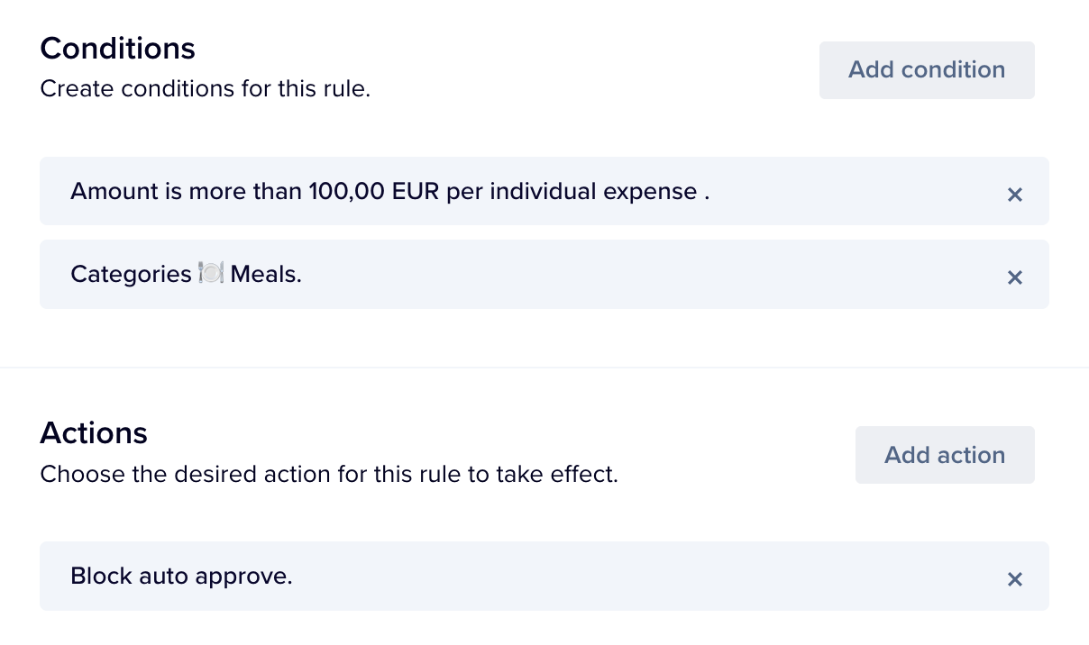
Task: Click the Add condition button
Action: (926, 70)
